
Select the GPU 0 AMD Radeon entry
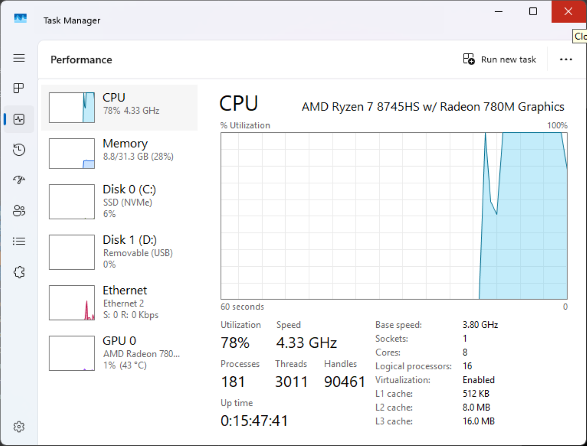(x=119, y=353)
